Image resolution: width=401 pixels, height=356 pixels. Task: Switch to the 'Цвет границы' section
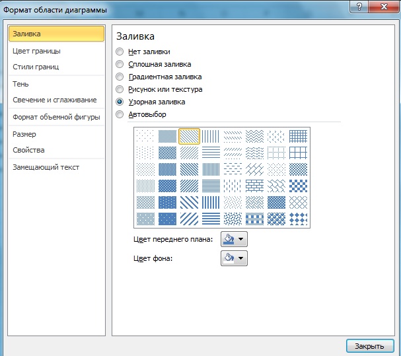pos(37,51)
